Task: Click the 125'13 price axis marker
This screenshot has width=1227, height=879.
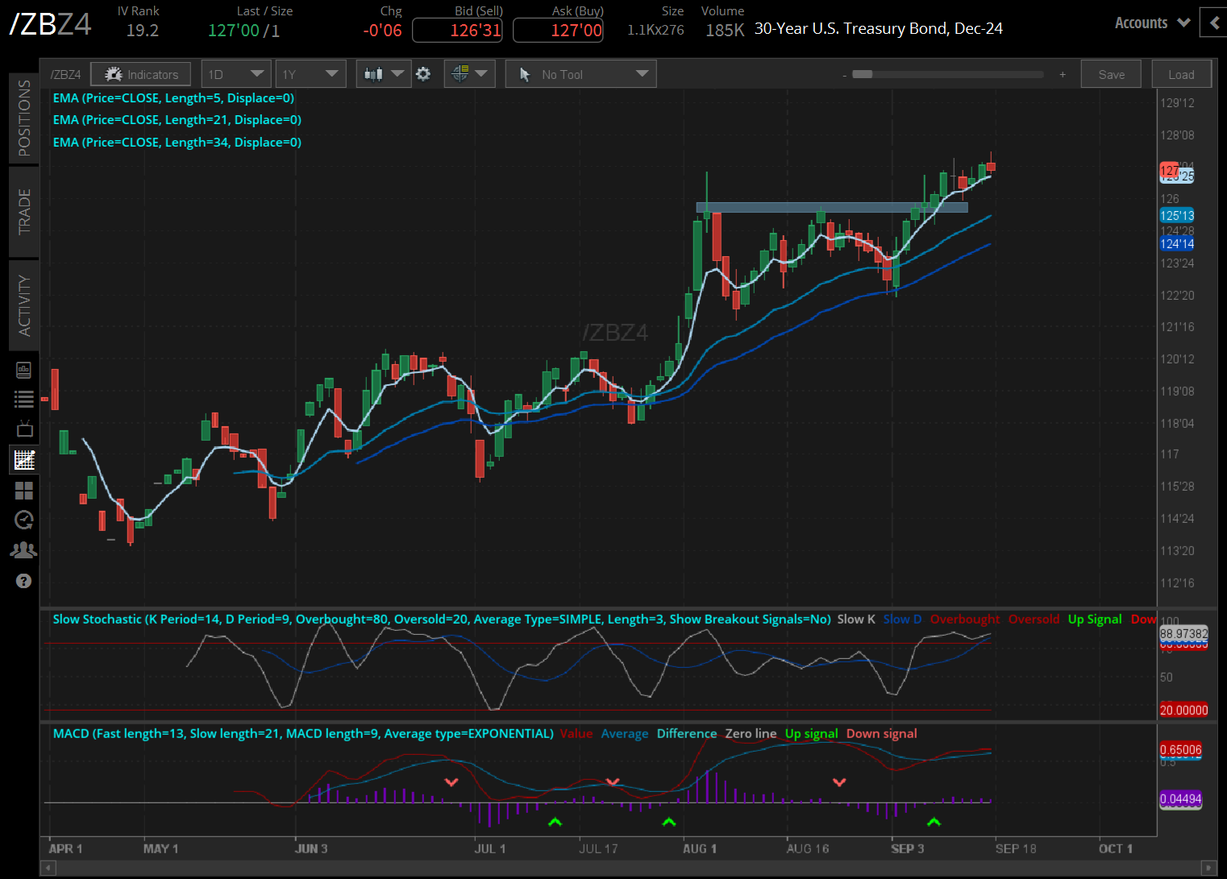Action: (1177, 215)
